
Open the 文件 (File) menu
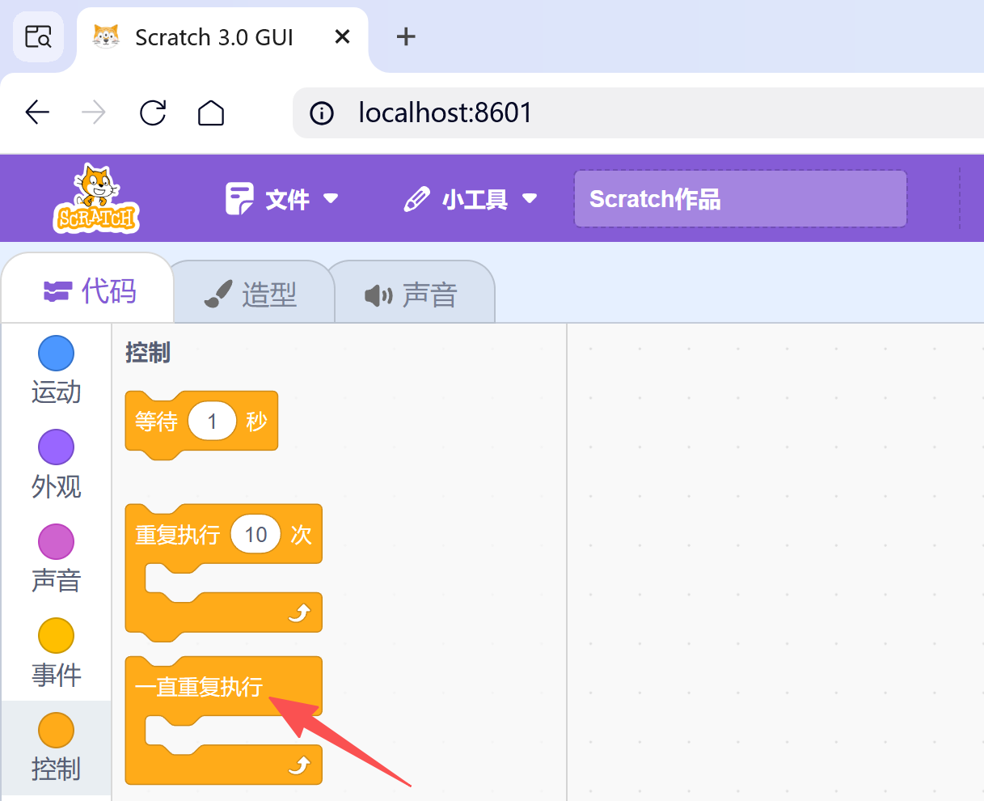pos(281,198)
